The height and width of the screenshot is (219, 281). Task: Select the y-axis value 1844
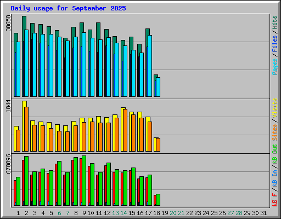pos(8,106)
